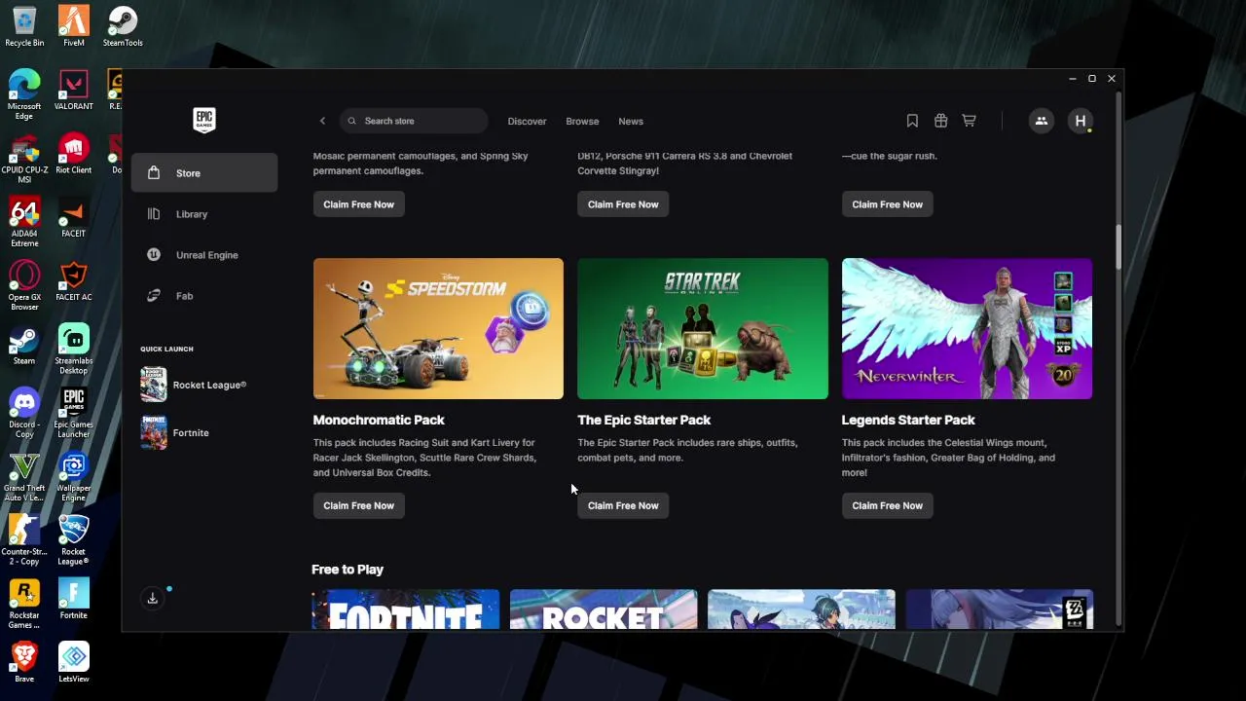The height and width of the screenshot is (701, 1246).
Task: Claim Free Now under the Mosaic camouflages description
Action: 359,204
